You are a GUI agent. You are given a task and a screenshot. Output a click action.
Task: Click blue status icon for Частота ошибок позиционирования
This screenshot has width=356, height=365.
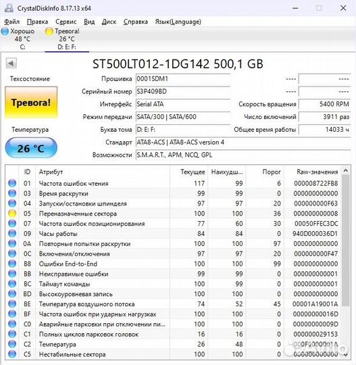click(x=12, y=224)
